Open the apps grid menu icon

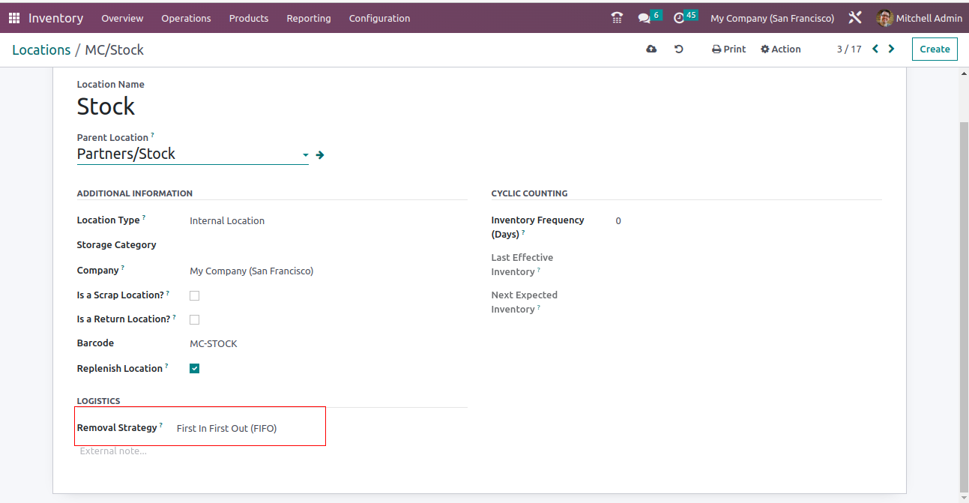point(14,18)
